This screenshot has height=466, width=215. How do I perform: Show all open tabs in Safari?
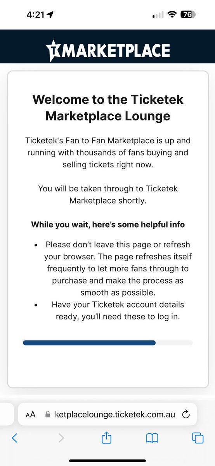pyautogui.click(x=198, y=438)
